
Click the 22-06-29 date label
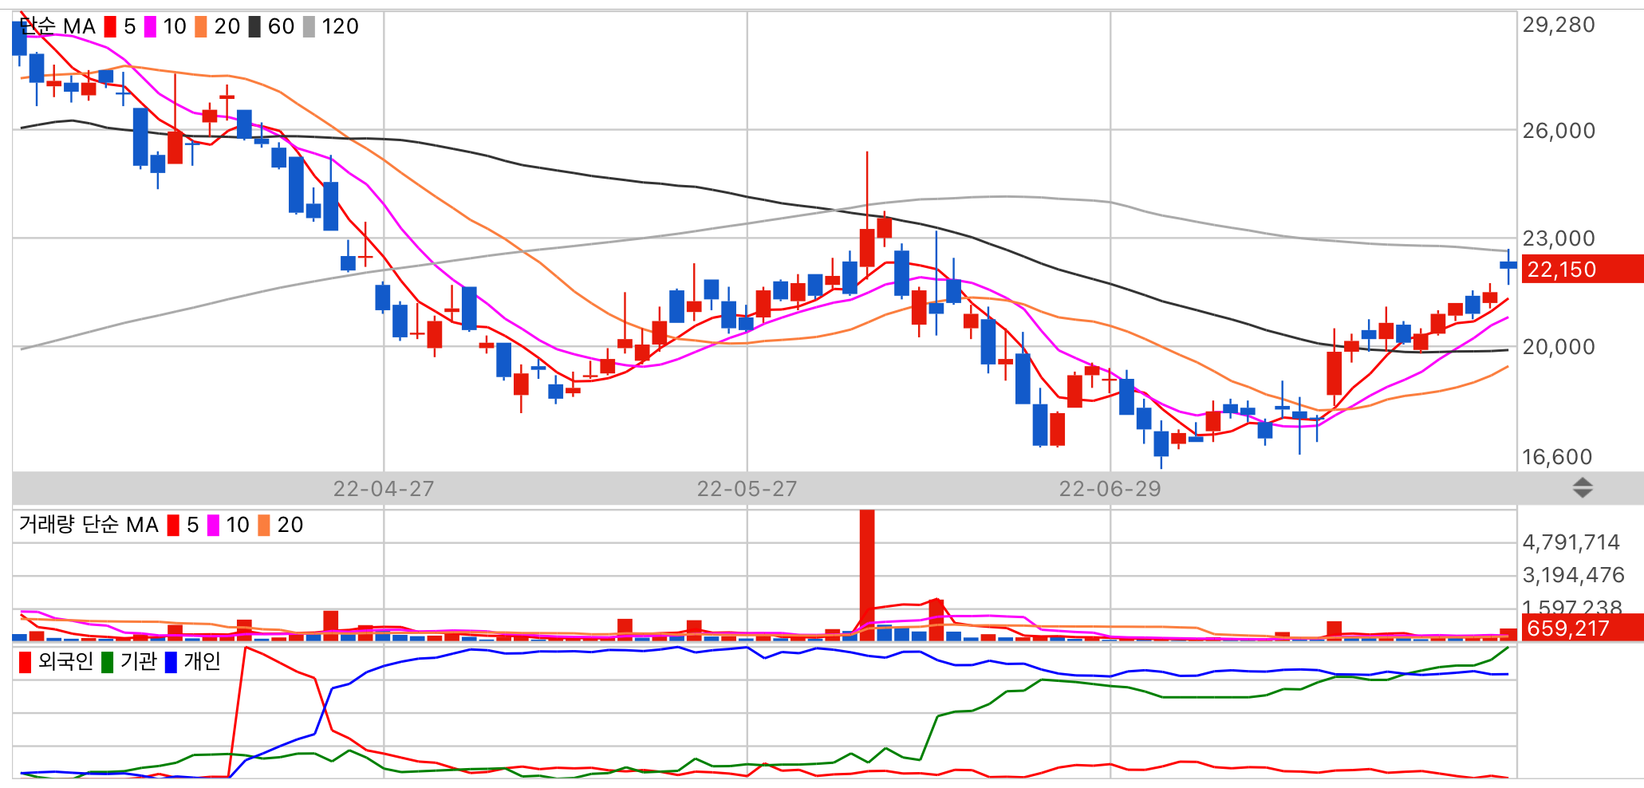coord(1110,489)
